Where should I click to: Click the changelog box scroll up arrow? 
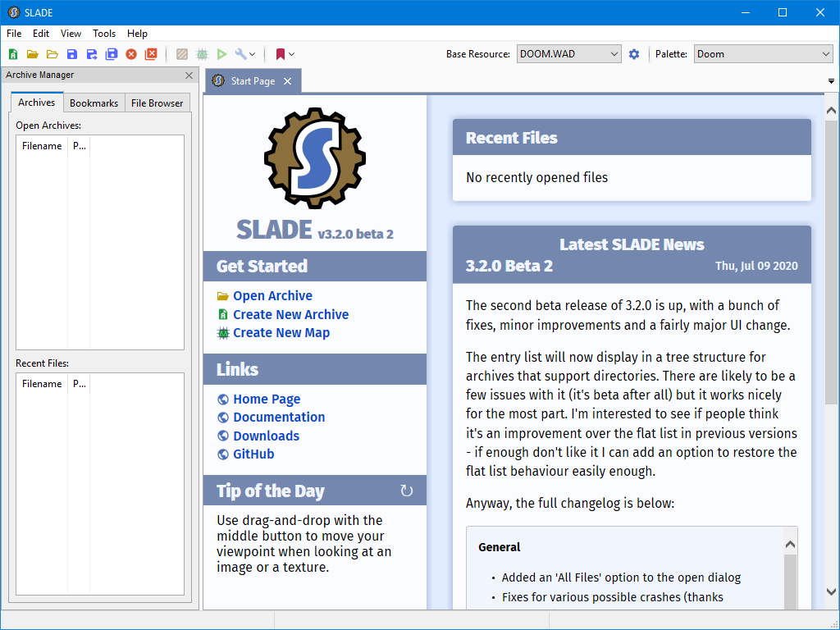(790, 545)
